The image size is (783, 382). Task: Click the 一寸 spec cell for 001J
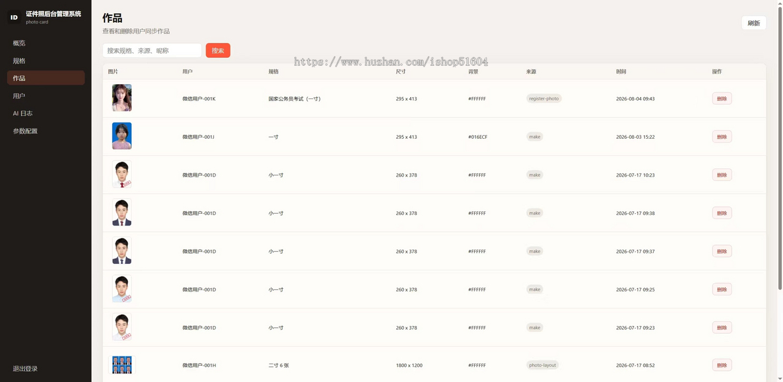coord(273,137)
